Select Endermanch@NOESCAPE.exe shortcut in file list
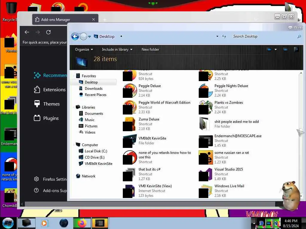This screenshot has width=306, height=229. point(230,141)
